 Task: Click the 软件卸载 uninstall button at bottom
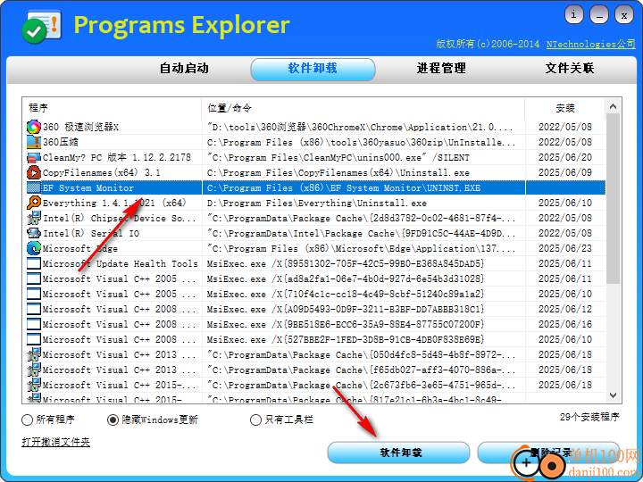(x=398, y=453)
